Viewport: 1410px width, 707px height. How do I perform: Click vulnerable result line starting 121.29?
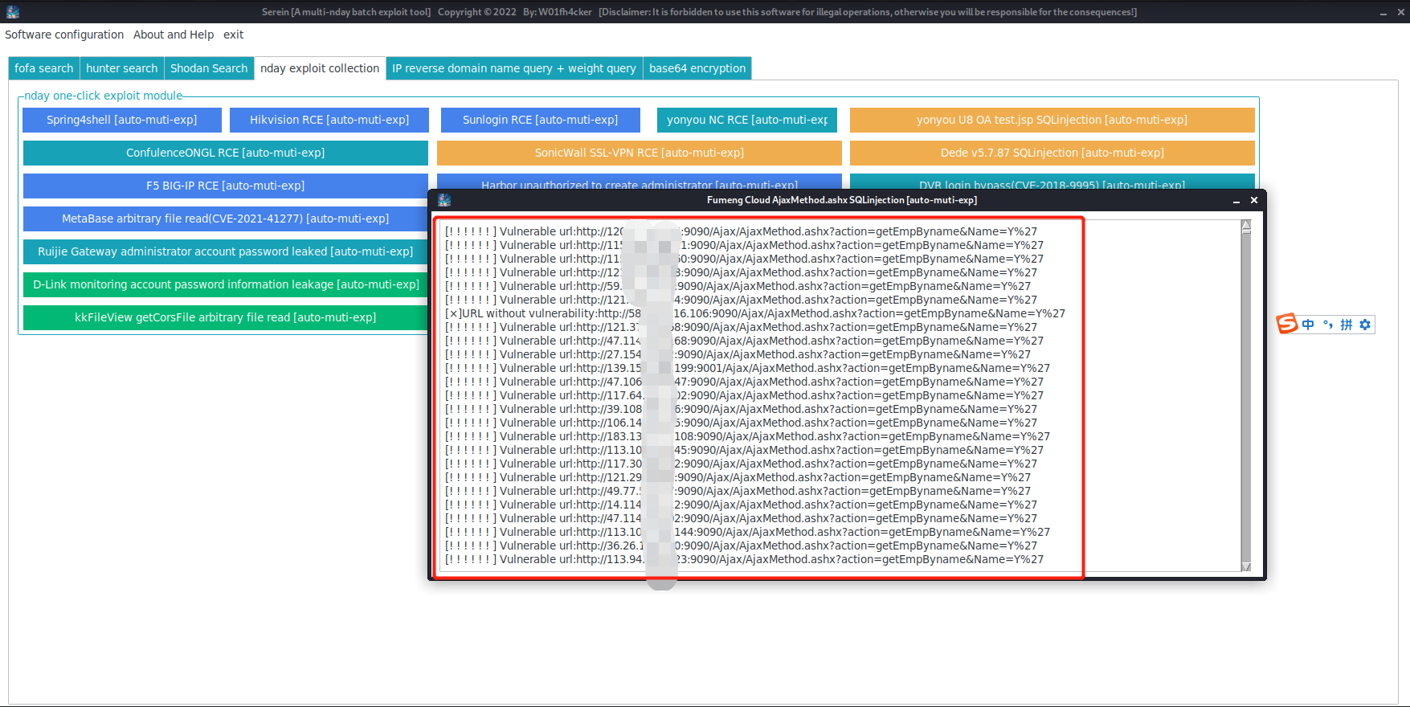point(738,477)
